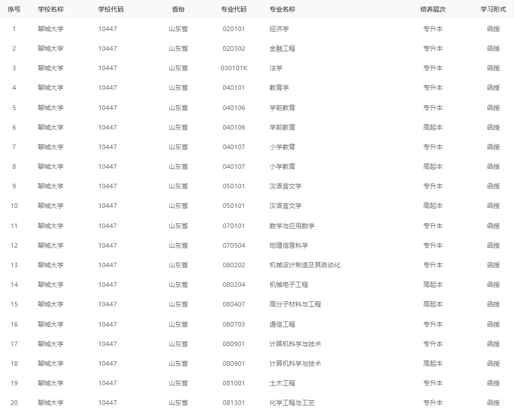Screen dimensions: 514x413
Task: Select 学前教育 in row 5
Action: [282, 108]
